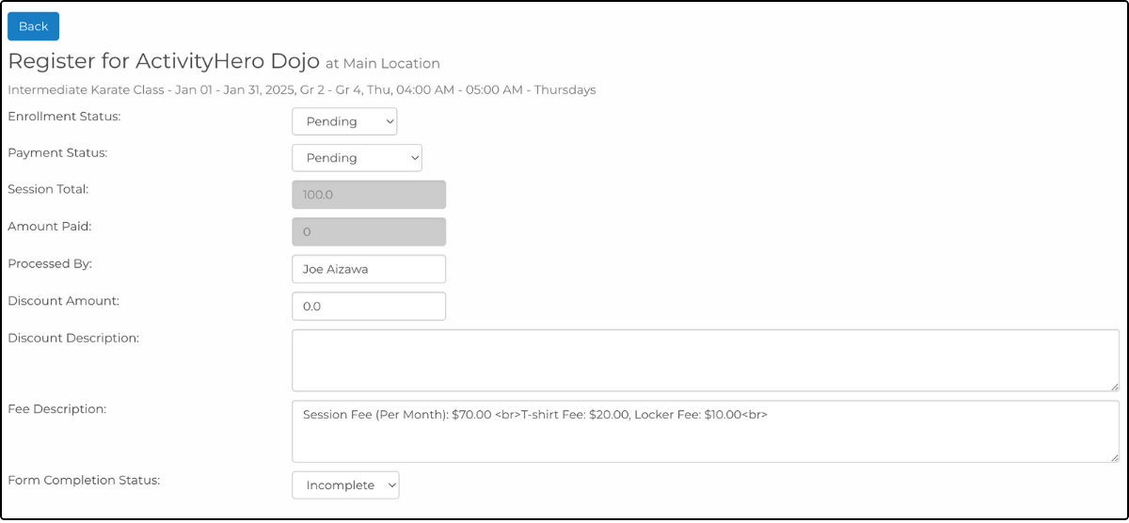Image resolution: width=1129 pixels, height=523 pixels.
Task: Click the Session Total field showing 100.0
Action: [x=369, y=195]
